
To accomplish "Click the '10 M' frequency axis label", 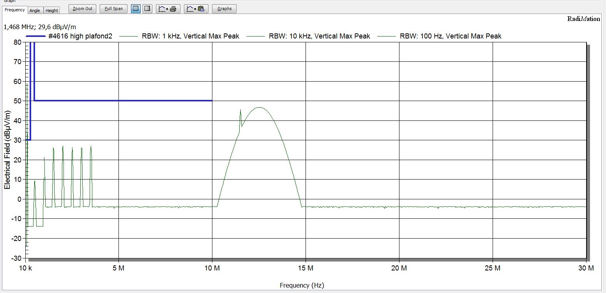I will 212,268.
